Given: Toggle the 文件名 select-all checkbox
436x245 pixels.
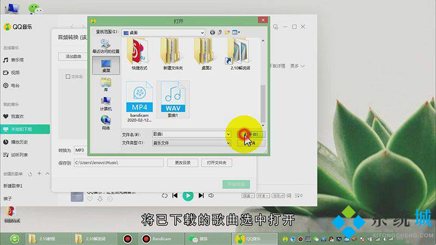Looking at the screenshot, I should pos(68,76).
